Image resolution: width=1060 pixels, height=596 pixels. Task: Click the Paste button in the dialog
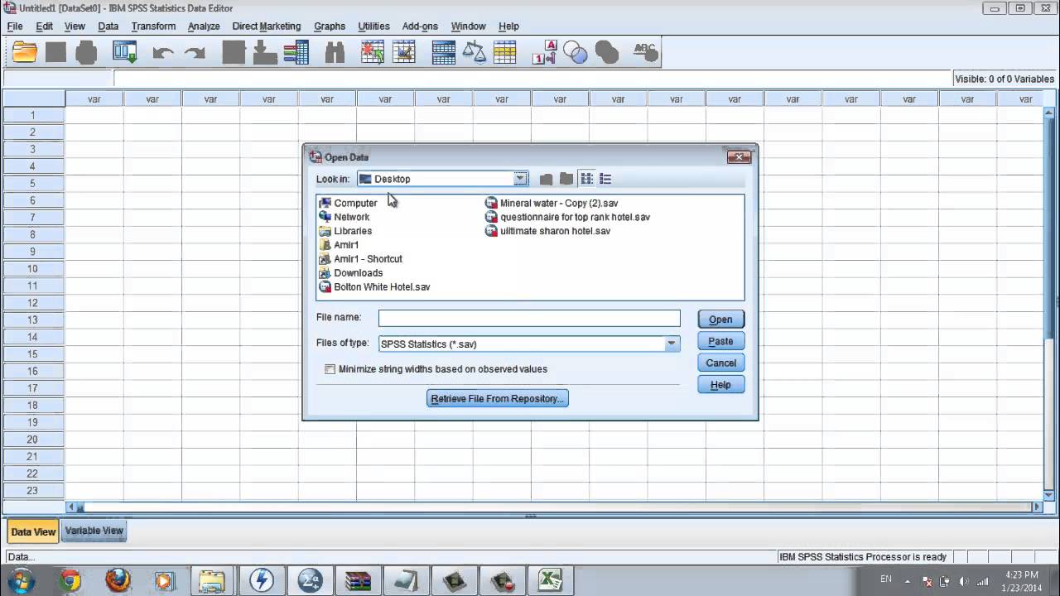[x=720, y=341]
